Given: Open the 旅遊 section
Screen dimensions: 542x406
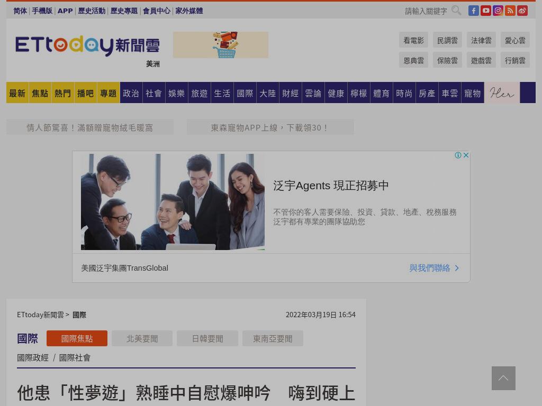Looking at the screenshot, I should coord(200,93).
